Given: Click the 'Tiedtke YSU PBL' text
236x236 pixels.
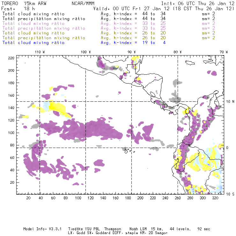Looking at the screenshot, I should click(x=84, y=229).
